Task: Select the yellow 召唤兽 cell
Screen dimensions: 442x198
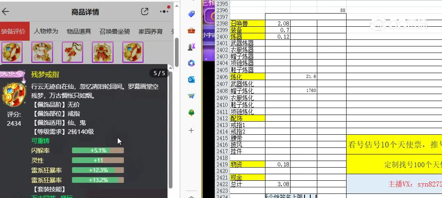Action: tap(247, 23)
